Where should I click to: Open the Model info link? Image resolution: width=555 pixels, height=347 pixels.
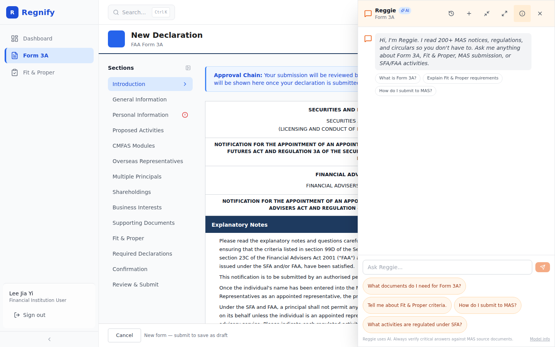coord(540,339)
